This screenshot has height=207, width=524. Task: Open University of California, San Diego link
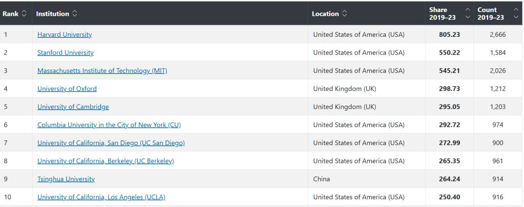point(111,143)
